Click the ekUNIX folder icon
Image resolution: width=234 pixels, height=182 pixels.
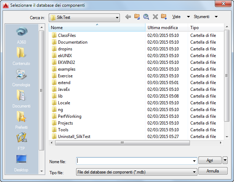[x=54, y=56]
